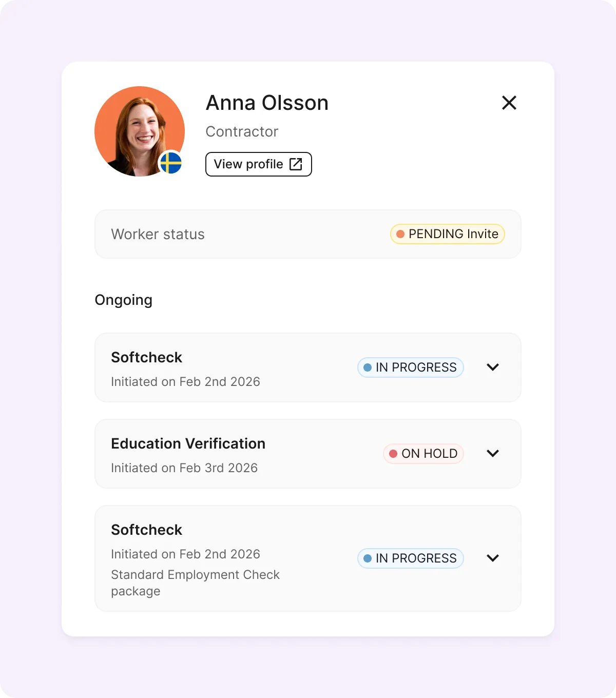Image resolution: width=616 pixels, height=698 pixels.
Task: Click the PENDING Invite status badge
Action: point(448,234)
